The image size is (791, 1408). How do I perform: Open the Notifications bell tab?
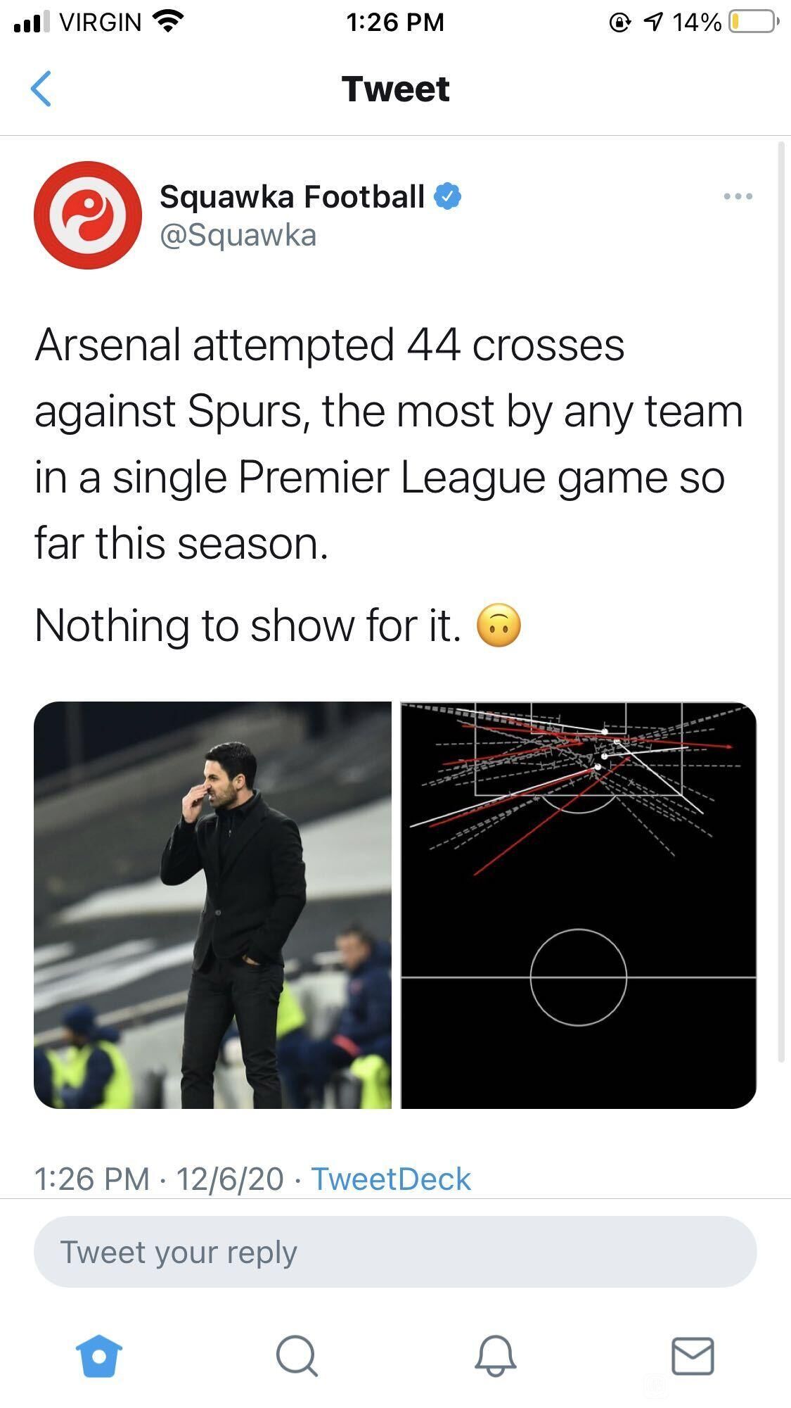point(496,1355)
